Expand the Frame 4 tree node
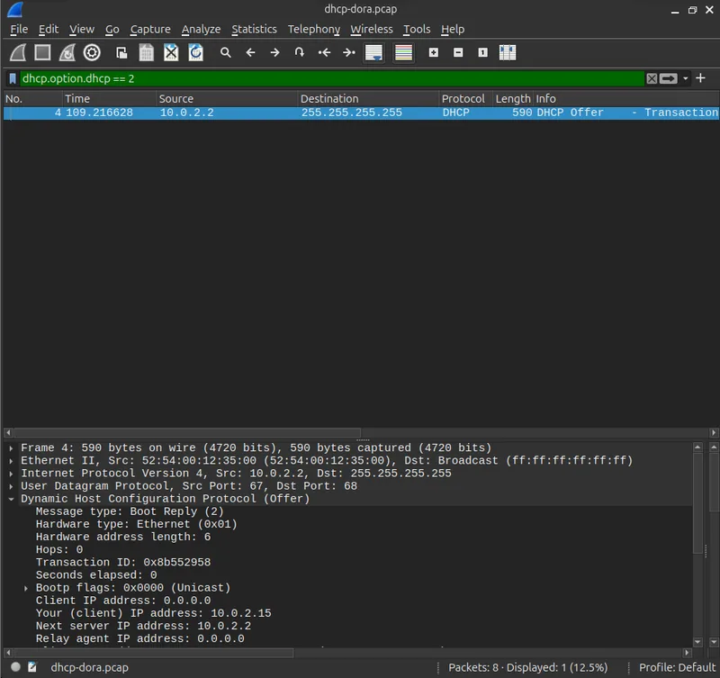Image resolution: width=720 pixels, height=678 pixels. tap(11, 447)
